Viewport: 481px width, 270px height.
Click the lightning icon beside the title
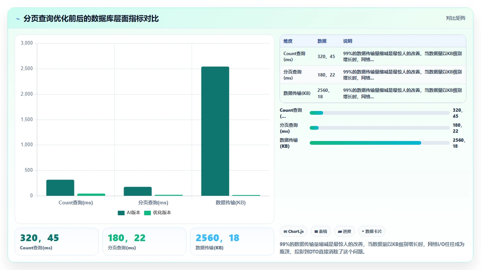pyautogui.click(x=18, y=19)
